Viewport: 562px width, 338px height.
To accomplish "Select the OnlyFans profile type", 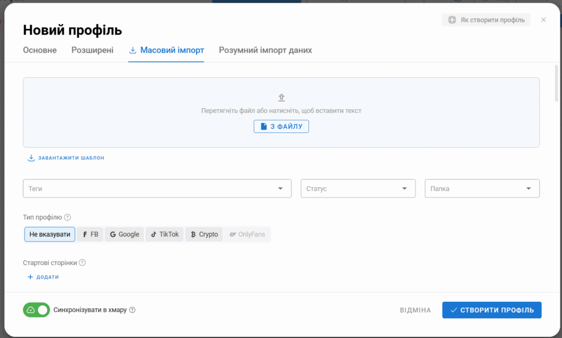I will coord(248,234).
